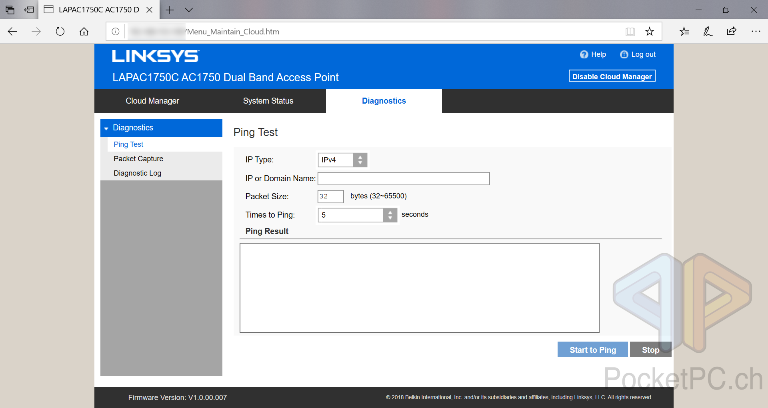The width and height of the screenshot is (768, 408).
Task: Show tab previews chevron
Action: pos(189,10)
